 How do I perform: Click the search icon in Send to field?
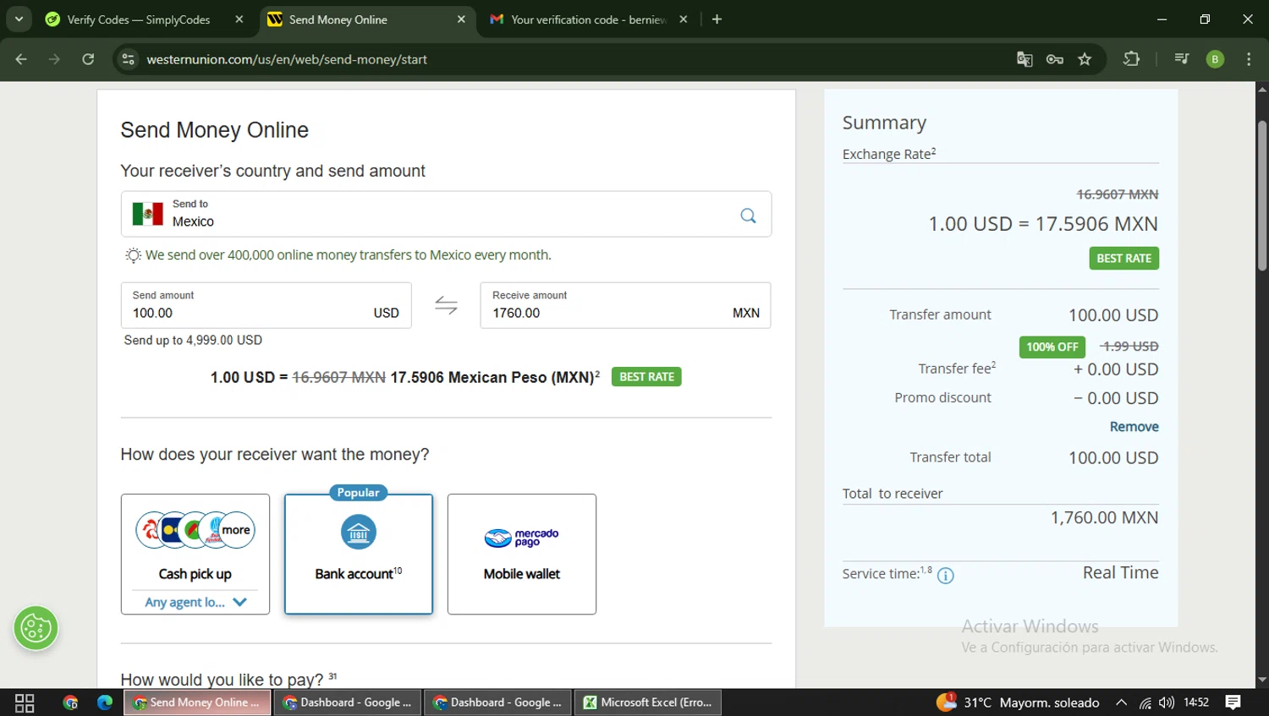point(748,216)
